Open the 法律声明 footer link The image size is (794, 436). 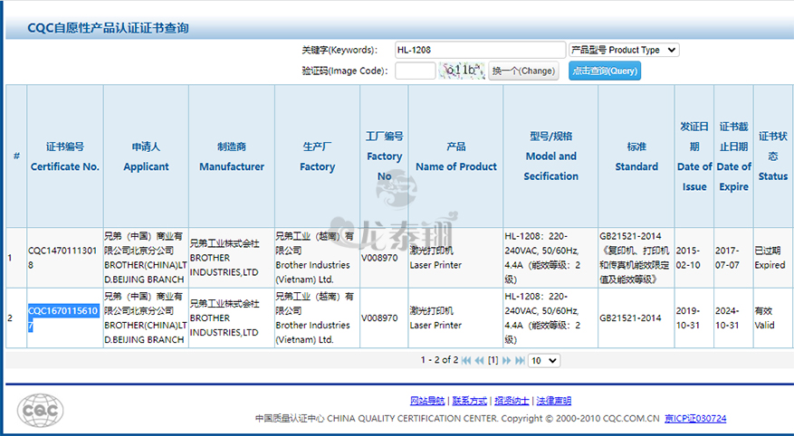coord(553,401)
